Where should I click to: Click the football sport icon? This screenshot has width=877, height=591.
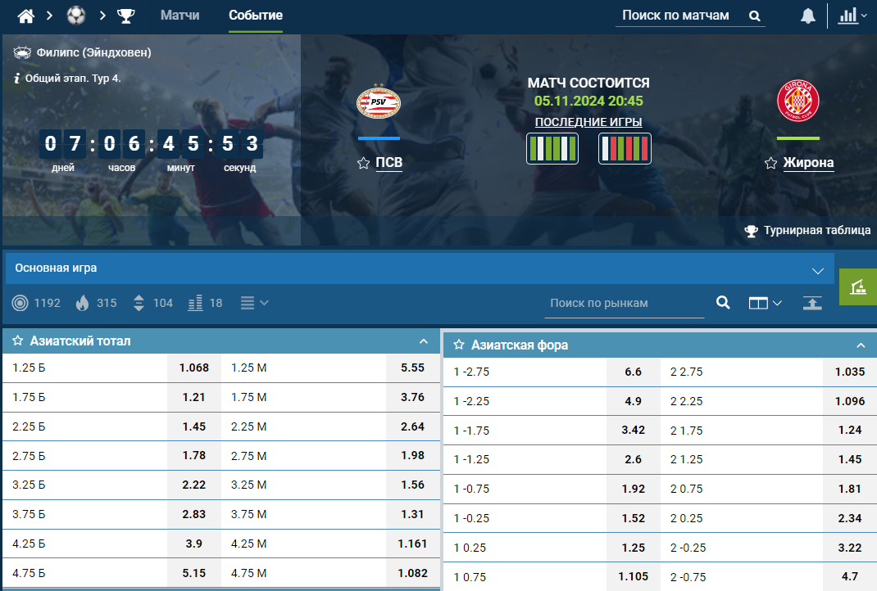pos(76,16)
